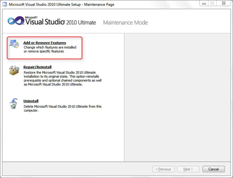Click the 'Change which features are installed' description
The width and height of the screenshot is (233, 178).
pos(50,49)
